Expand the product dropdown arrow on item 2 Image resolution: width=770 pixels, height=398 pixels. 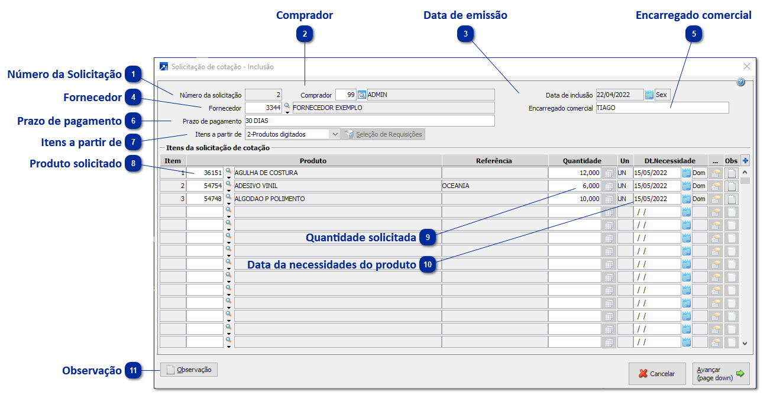[229, 190]
